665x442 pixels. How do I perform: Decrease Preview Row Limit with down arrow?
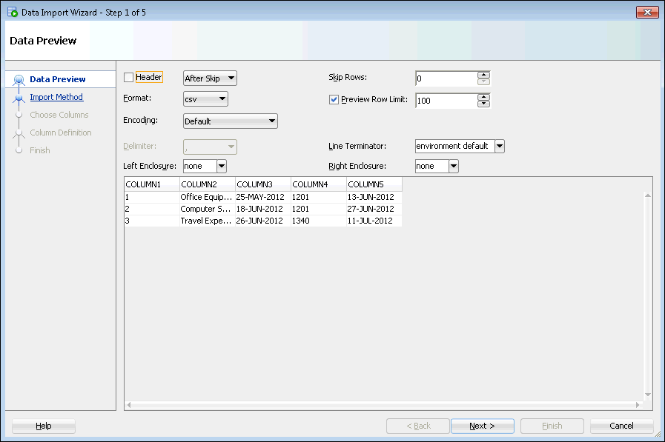[x=483, y=104]
